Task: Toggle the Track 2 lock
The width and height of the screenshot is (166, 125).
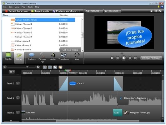Action: click(18, 98)
